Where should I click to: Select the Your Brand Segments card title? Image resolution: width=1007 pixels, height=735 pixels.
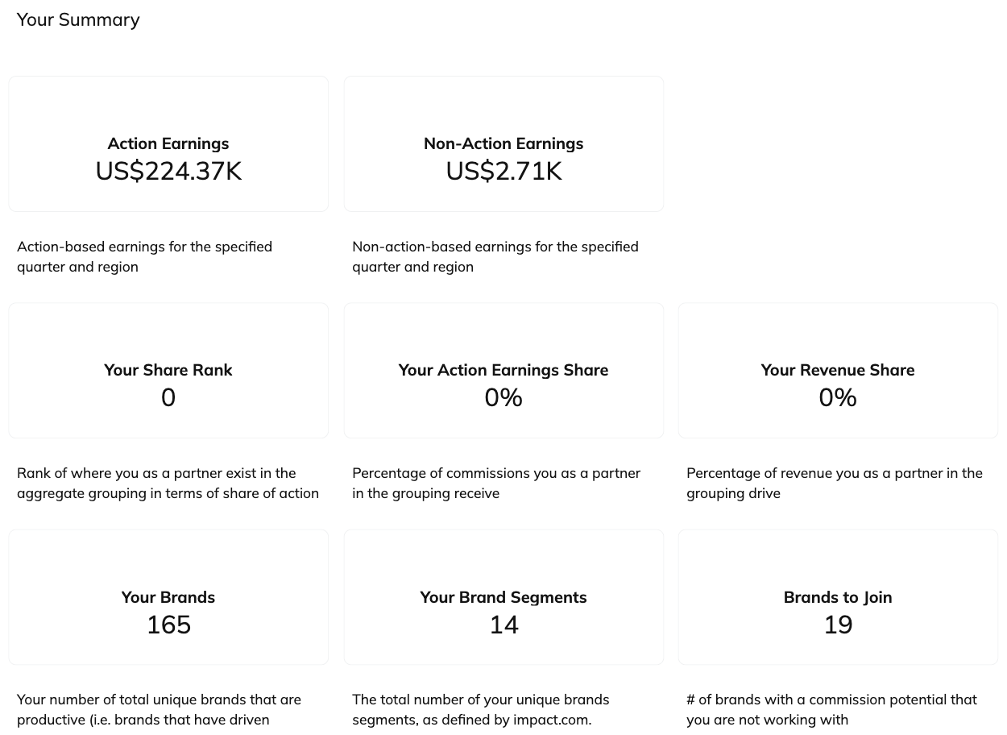tap(503, 597)
